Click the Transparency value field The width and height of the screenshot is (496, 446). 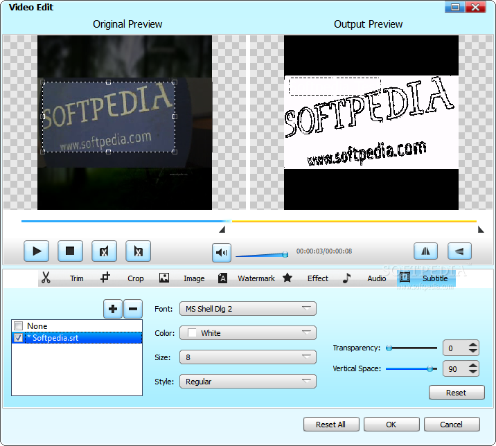[456, 348]
